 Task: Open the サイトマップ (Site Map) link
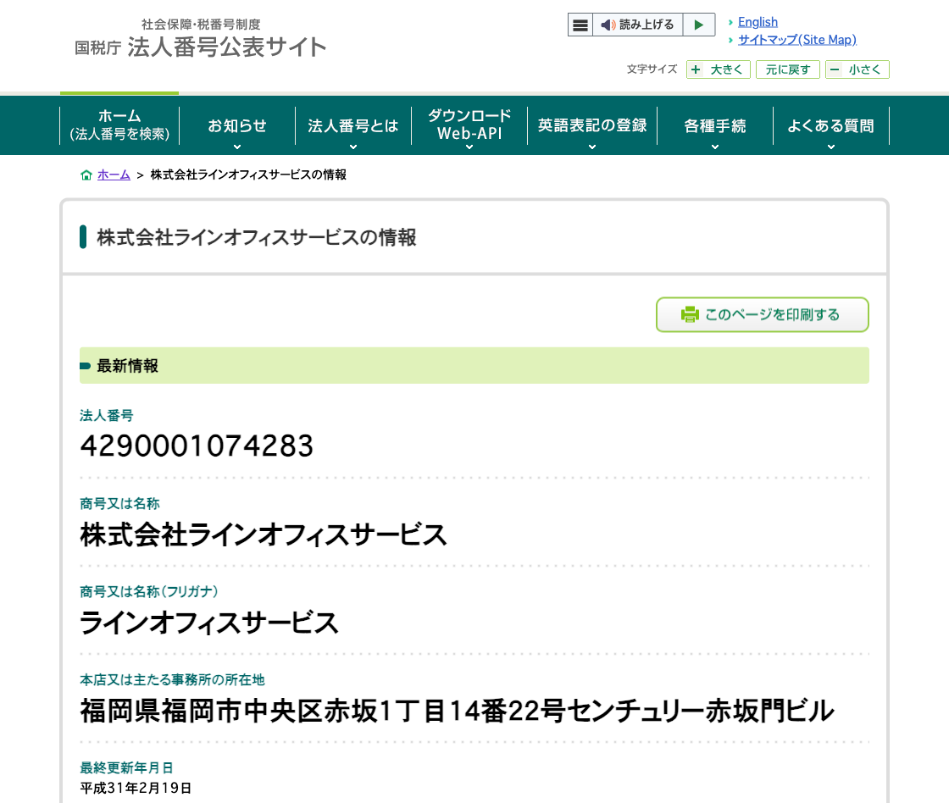(797, 40)
